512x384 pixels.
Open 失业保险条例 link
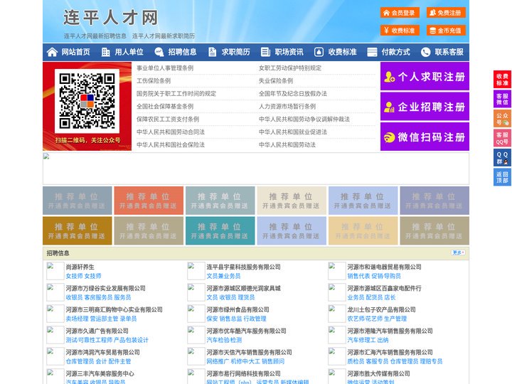pos(276,80)
